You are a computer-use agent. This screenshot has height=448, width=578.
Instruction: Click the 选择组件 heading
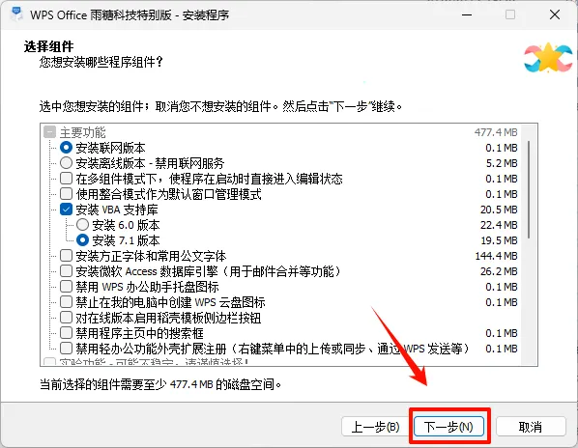[48, 46]
